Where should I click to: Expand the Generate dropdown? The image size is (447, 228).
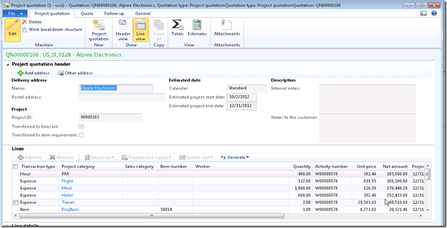click(235, 157)
